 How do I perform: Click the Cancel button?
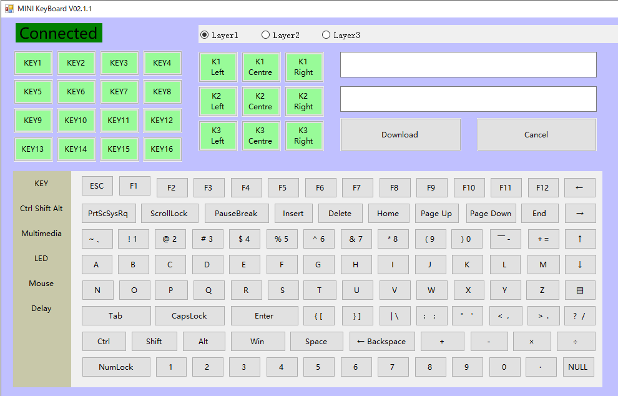536,135
